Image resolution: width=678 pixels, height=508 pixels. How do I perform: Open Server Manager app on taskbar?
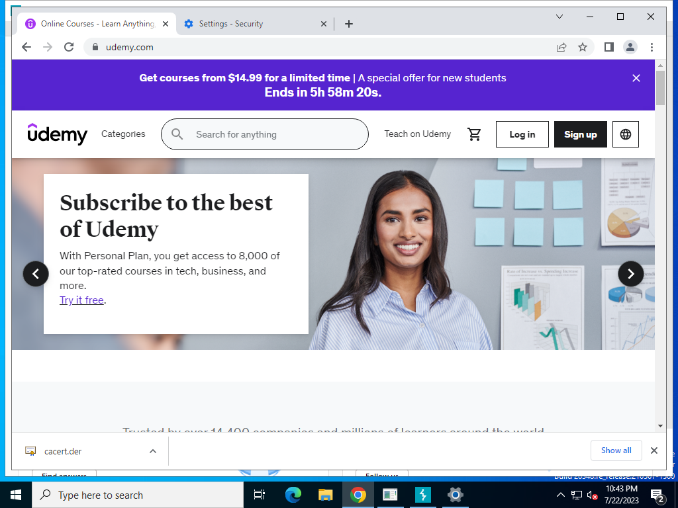click(x=390, y=495)
